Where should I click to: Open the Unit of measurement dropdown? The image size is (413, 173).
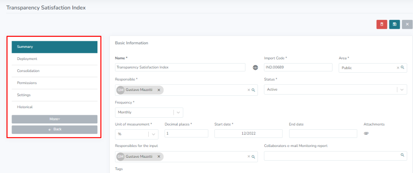[x=153, y=134]
